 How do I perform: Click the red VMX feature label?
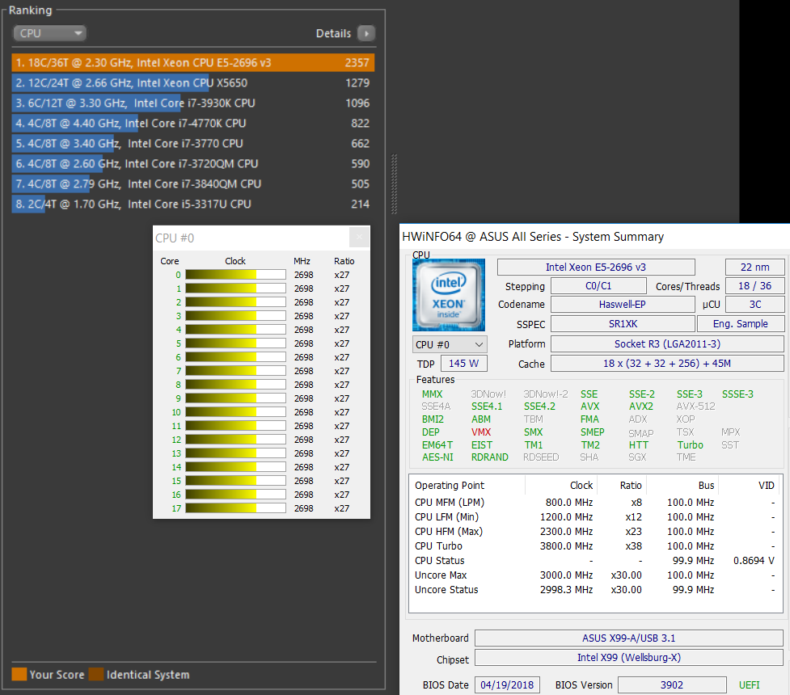click(x=481, y=432)
